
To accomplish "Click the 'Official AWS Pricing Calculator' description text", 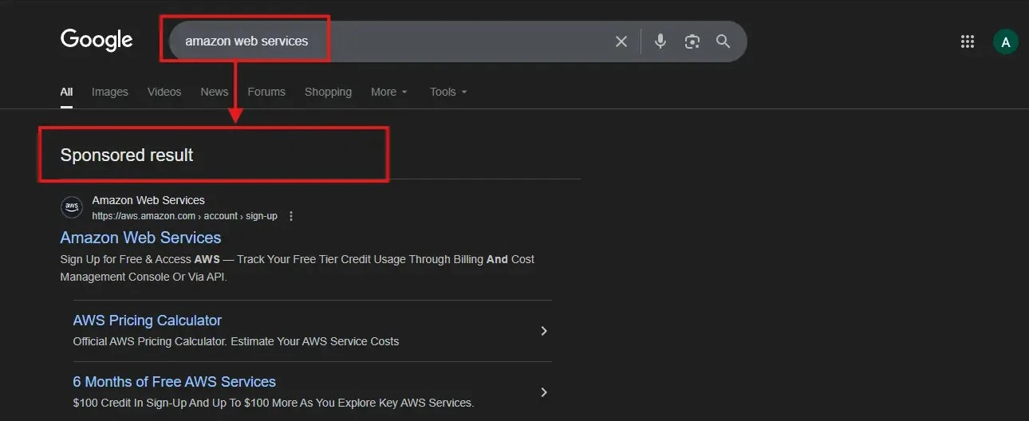I will [x=236, y=341].
